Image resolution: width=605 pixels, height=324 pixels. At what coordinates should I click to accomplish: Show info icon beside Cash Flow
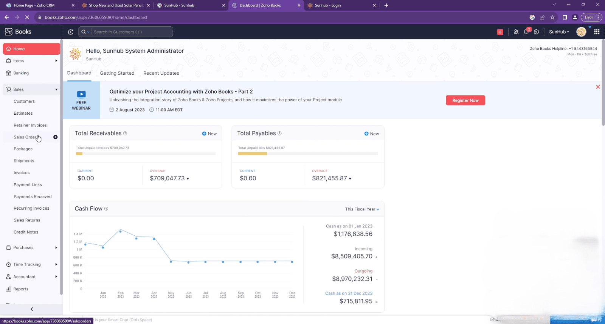coord(106,209)
